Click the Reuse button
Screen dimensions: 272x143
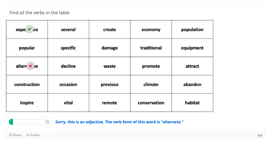[x=15, y=135]
